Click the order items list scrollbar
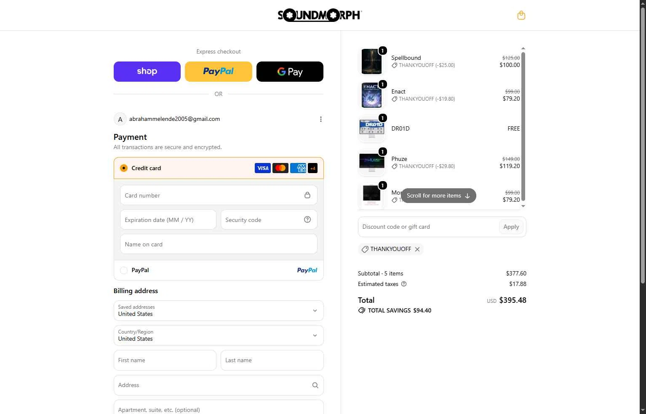This screenshot has height=414, width=646. 523,126
